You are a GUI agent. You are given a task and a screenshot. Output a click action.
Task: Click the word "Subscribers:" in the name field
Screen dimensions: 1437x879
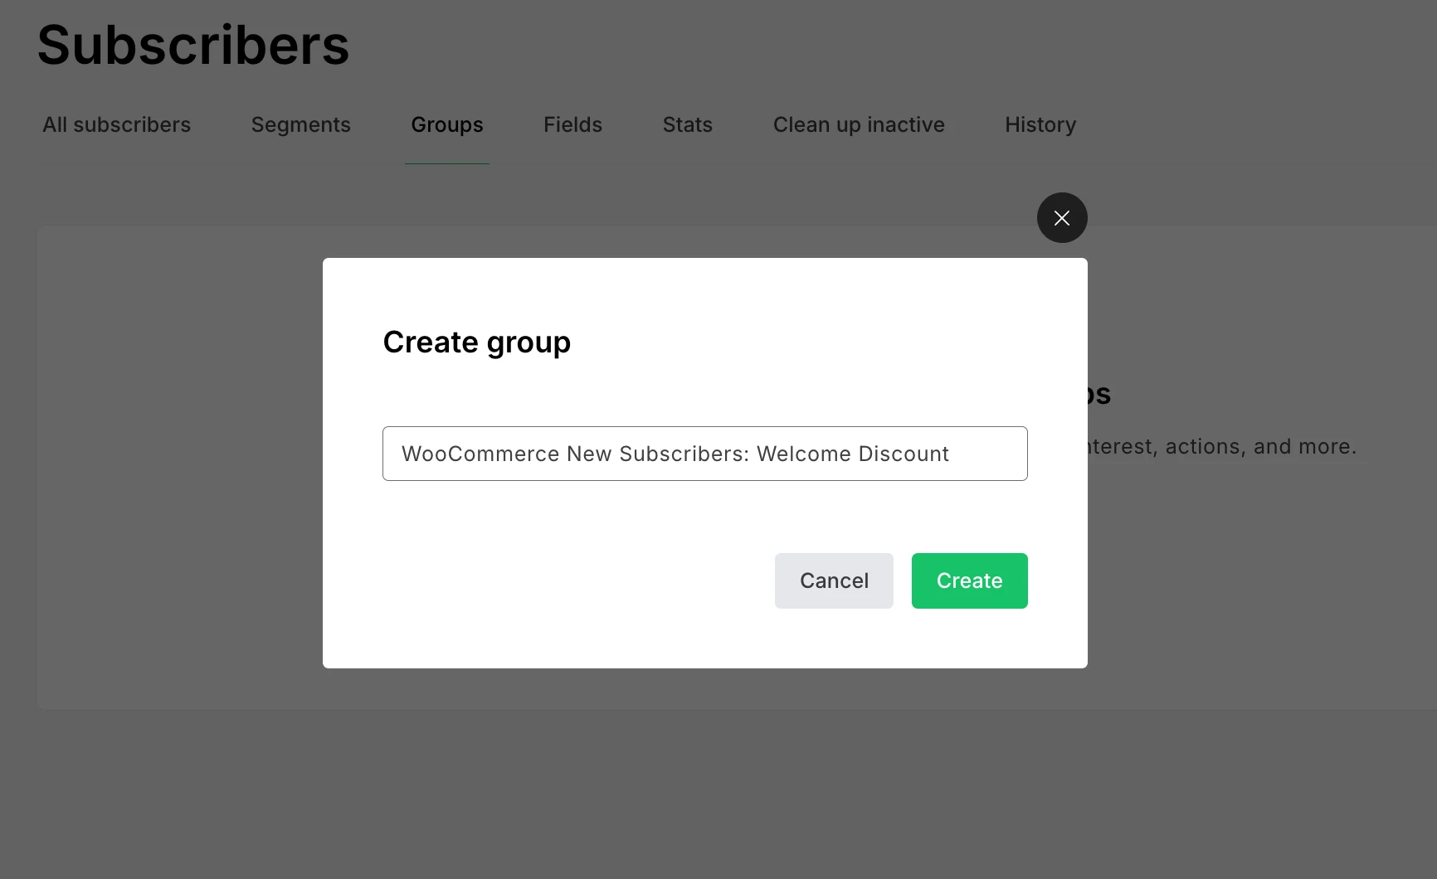[x=684, y=454]
